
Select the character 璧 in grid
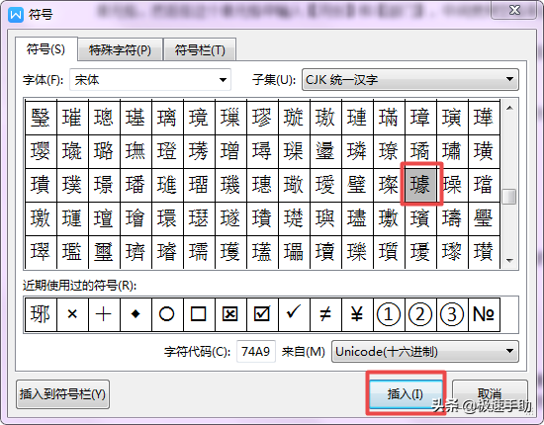point(357,185)
